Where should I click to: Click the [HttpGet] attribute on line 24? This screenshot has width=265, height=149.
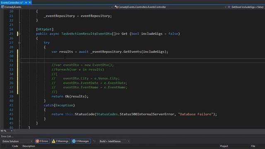point(45,29)
